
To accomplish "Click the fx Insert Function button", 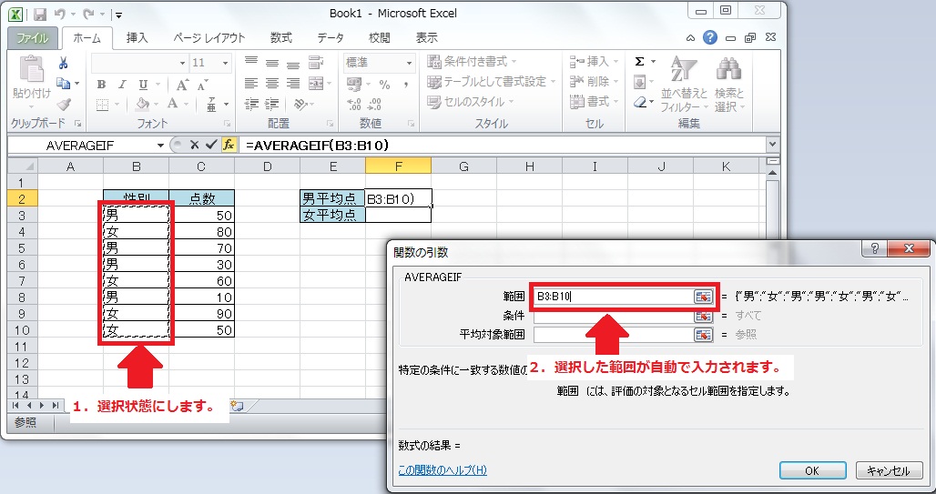I will 229,145.
